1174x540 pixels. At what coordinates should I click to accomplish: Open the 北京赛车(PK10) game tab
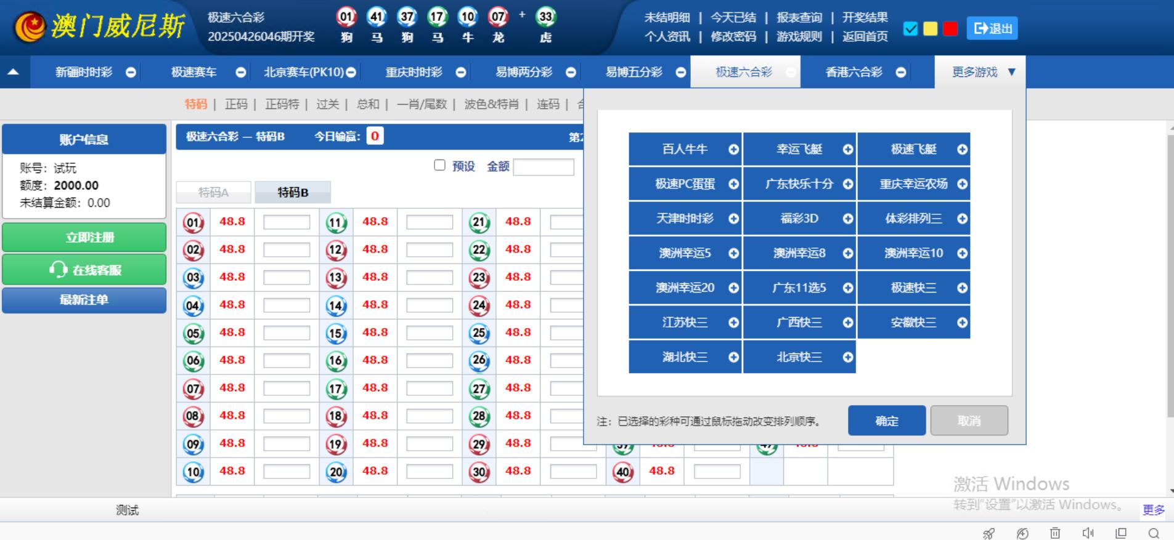click(x=304, y=72)
